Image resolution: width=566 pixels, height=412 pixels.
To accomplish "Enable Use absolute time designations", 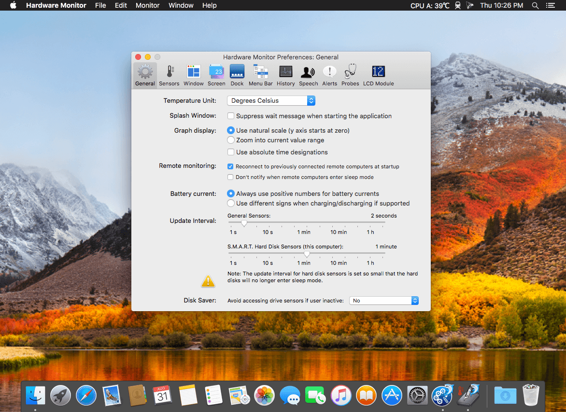I will (231, 152).
